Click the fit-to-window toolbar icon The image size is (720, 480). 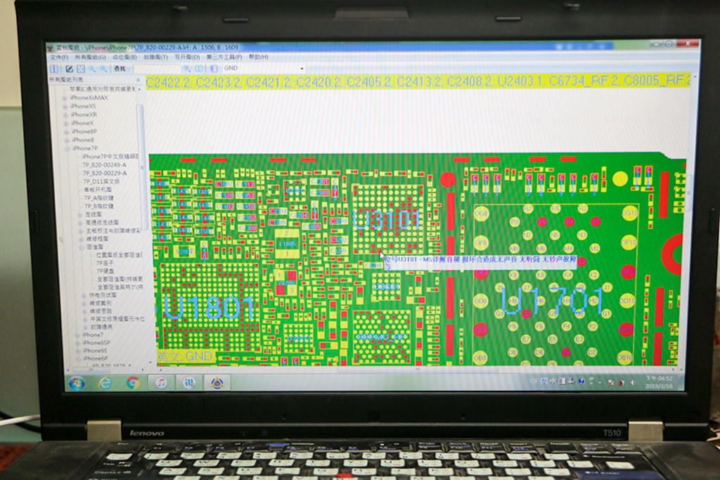coord(81,69)
